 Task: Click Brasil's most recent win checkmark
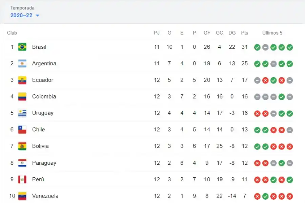(290, 47)
